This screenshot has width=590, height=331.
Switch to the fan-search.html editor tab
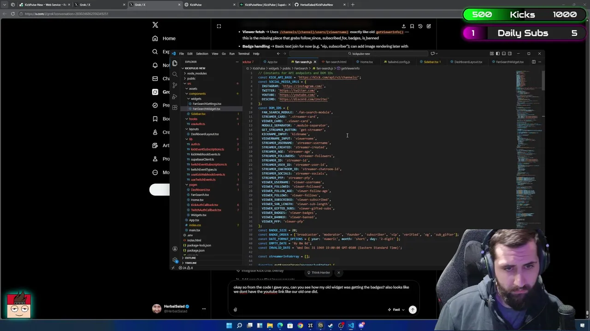(x=336, y=62)
